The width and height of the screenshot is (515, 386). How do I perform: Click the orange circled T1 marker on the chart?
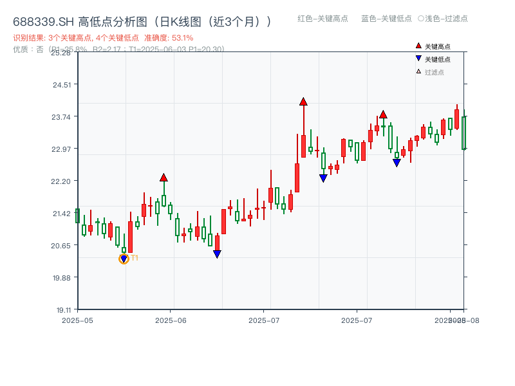[x=124, y=259]
